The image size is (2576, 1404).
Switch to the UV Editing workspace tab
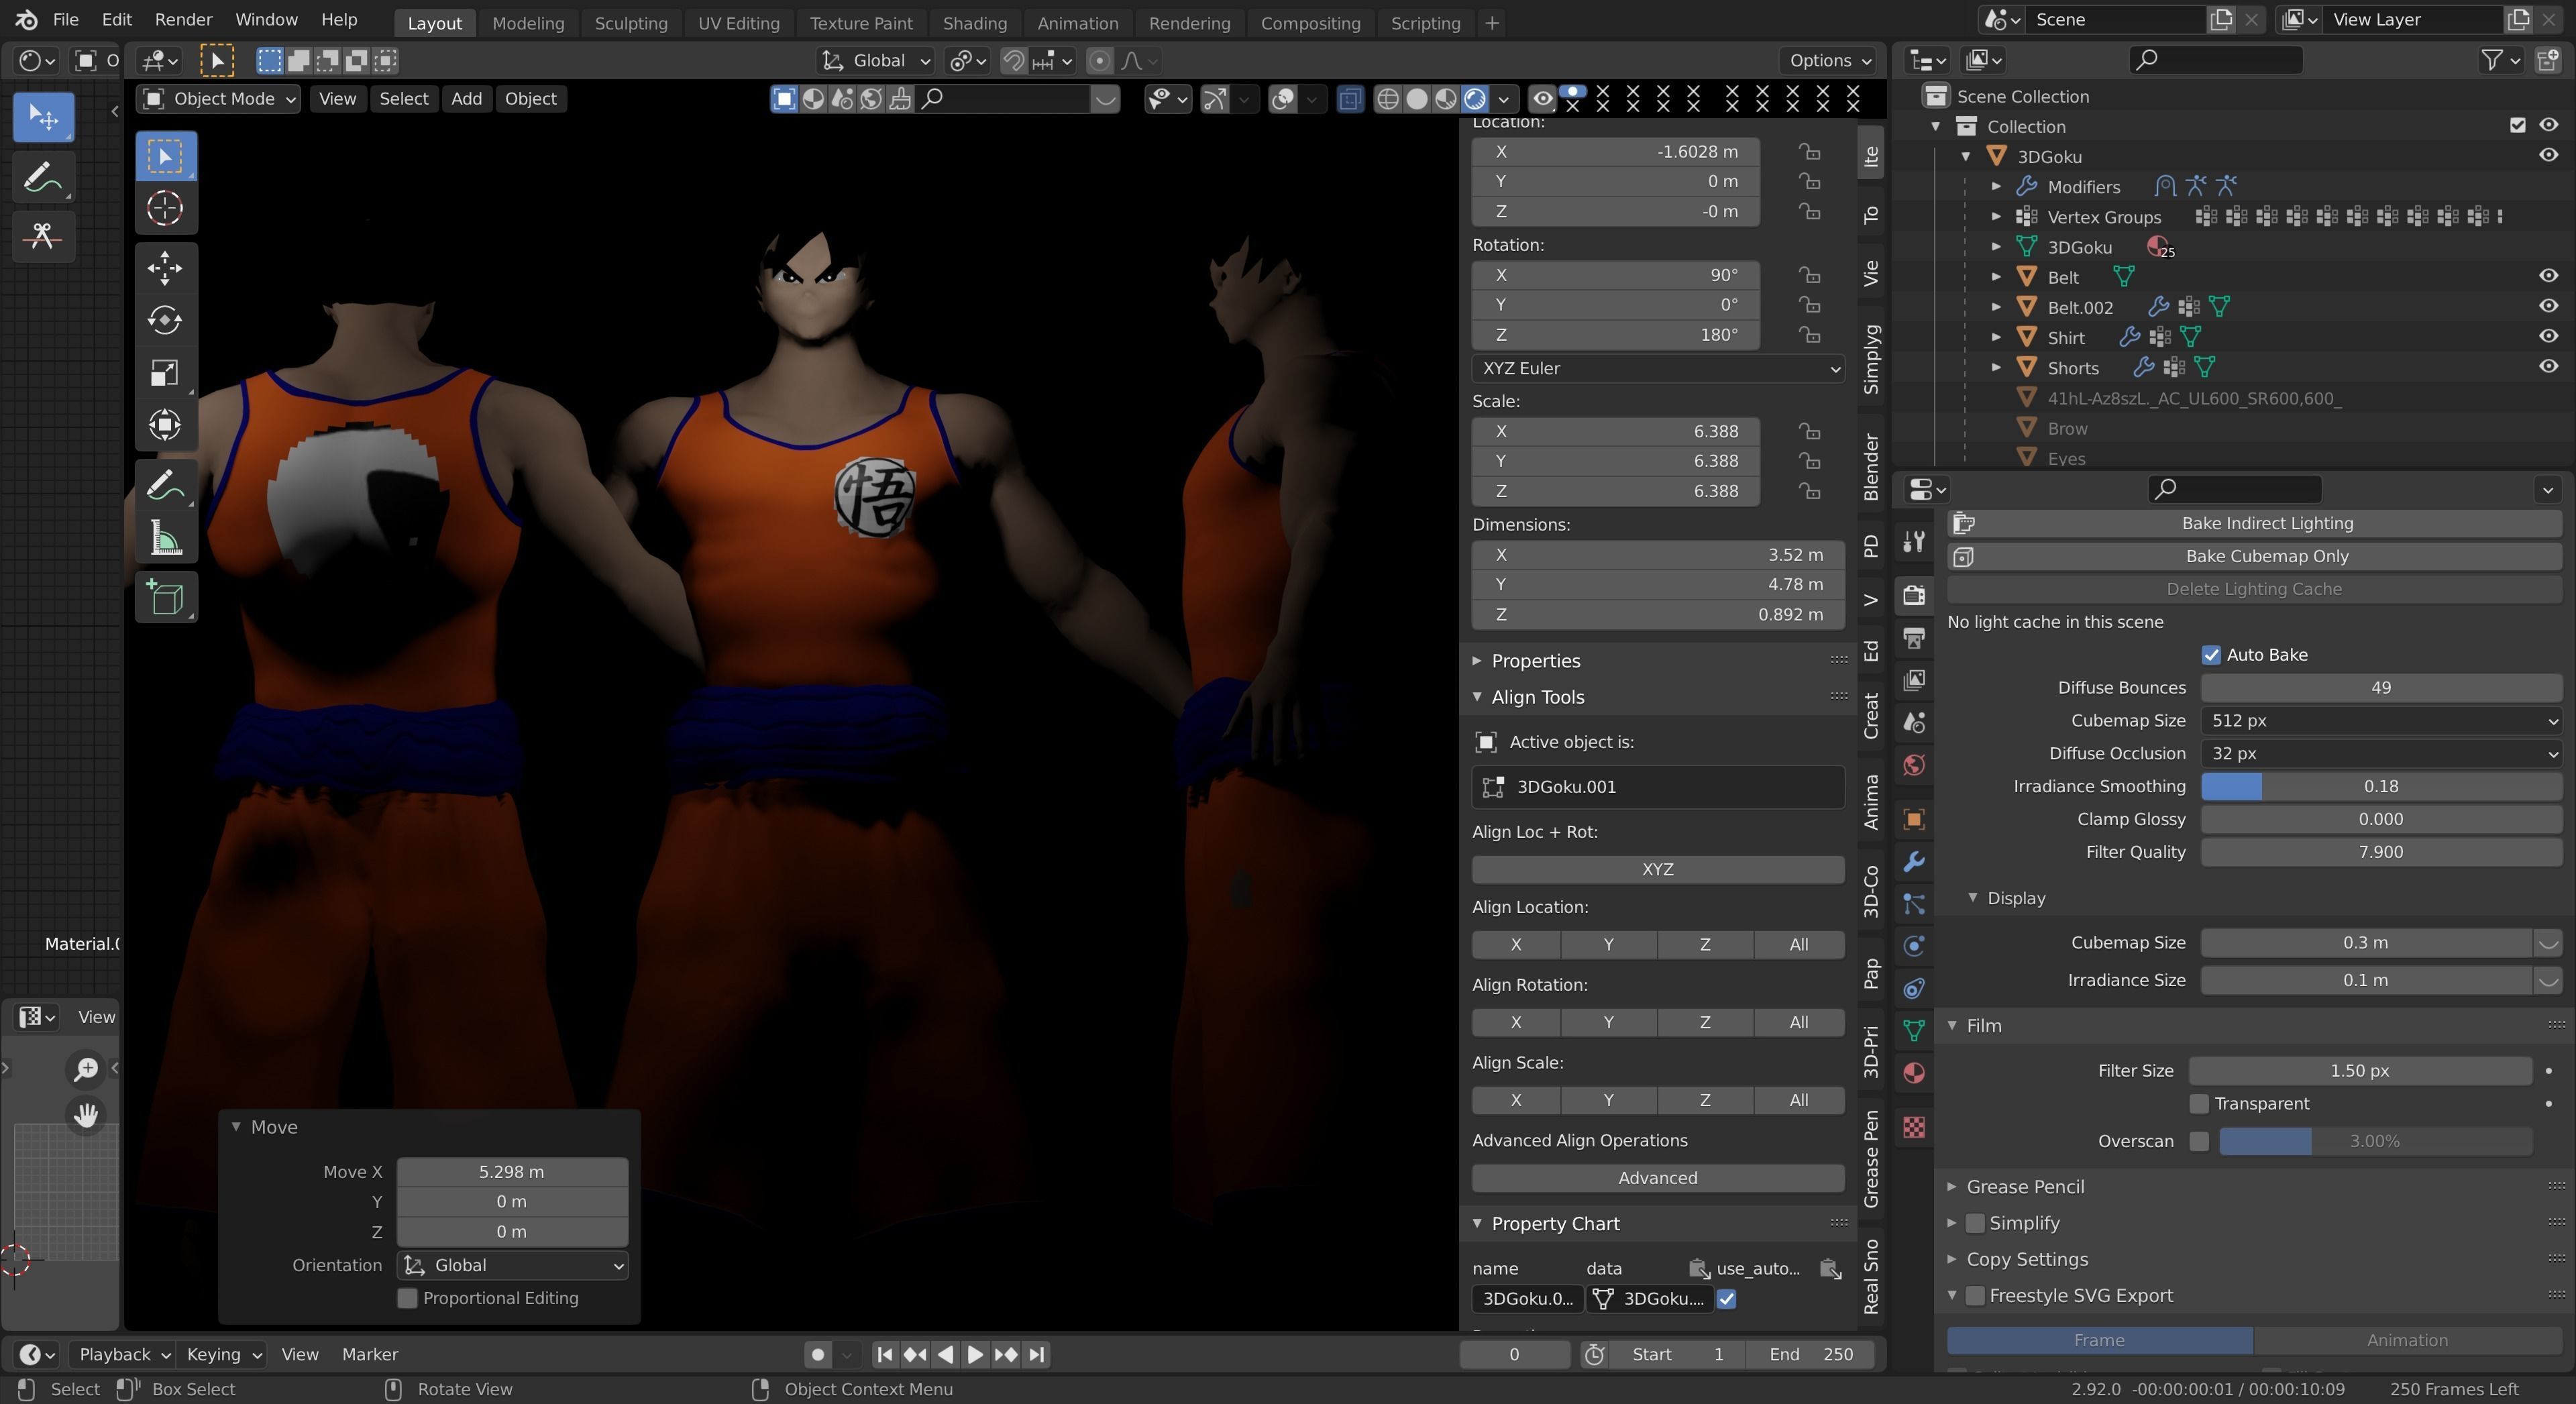click(x=738, y=22)
